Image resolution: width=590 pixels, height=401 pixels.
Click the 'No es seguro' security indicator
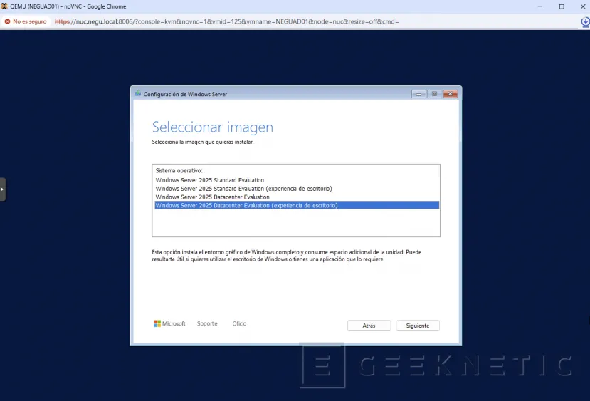click(26, 21)
